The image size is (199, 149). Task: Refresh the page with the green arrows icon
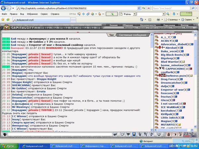coord(144,8)
